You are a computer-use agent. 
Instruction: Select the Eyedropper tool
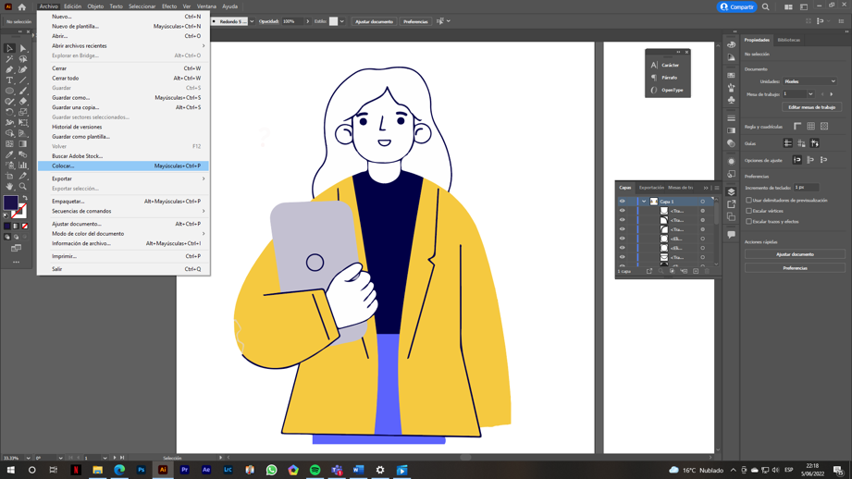(10, 154)
